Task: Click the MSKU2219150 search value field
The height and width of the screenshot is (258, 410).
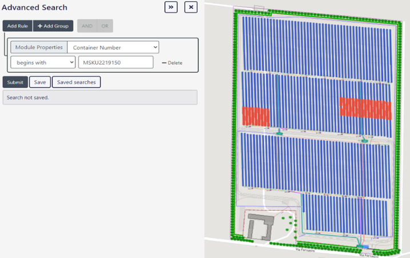Action: (116, 62)
